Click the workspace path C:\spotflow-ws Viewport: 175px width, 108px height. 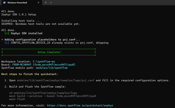tap(44, 61)
